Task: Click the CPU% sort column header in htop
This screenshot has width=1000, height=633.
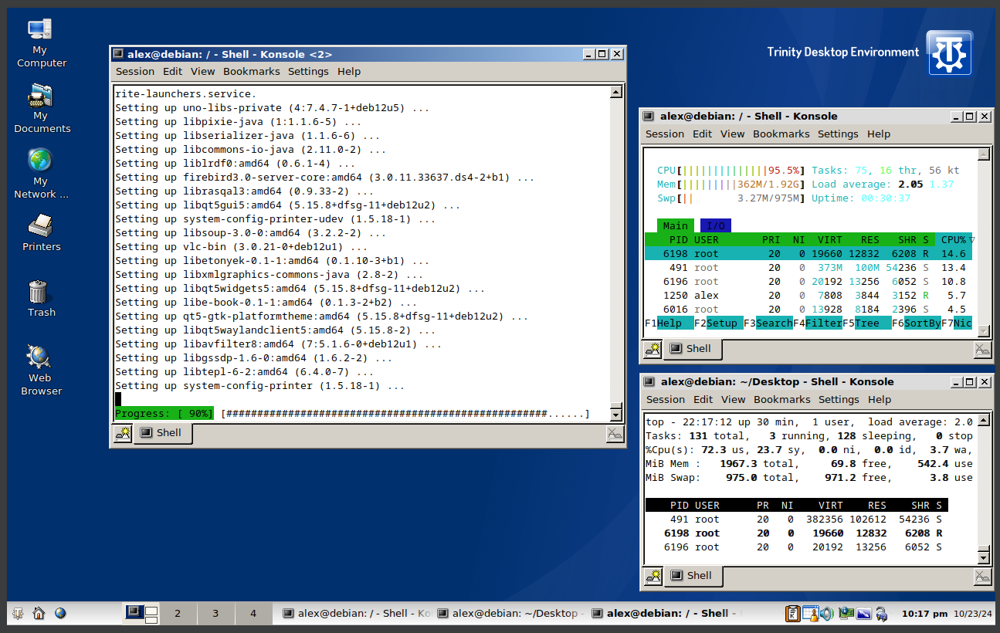Action: coord(954,240)
